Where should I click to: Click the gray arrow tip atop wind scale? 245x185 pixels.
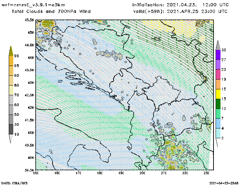coord(218,45)
